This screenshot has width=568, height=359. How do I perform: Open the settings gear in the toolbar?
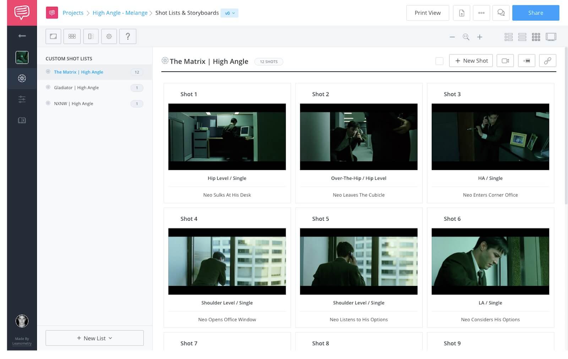[x=109, y=36]
